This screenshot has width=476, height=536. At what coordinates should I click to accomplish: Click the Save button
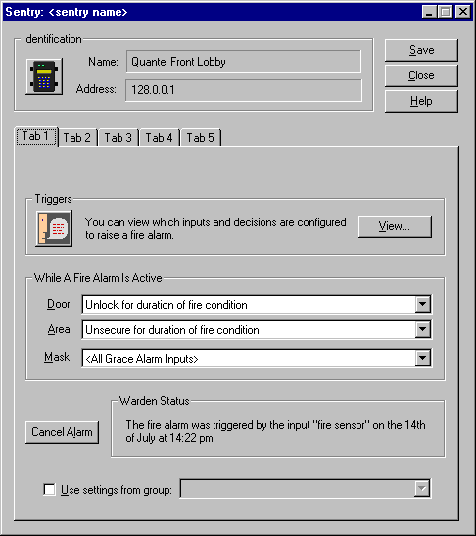421,50
